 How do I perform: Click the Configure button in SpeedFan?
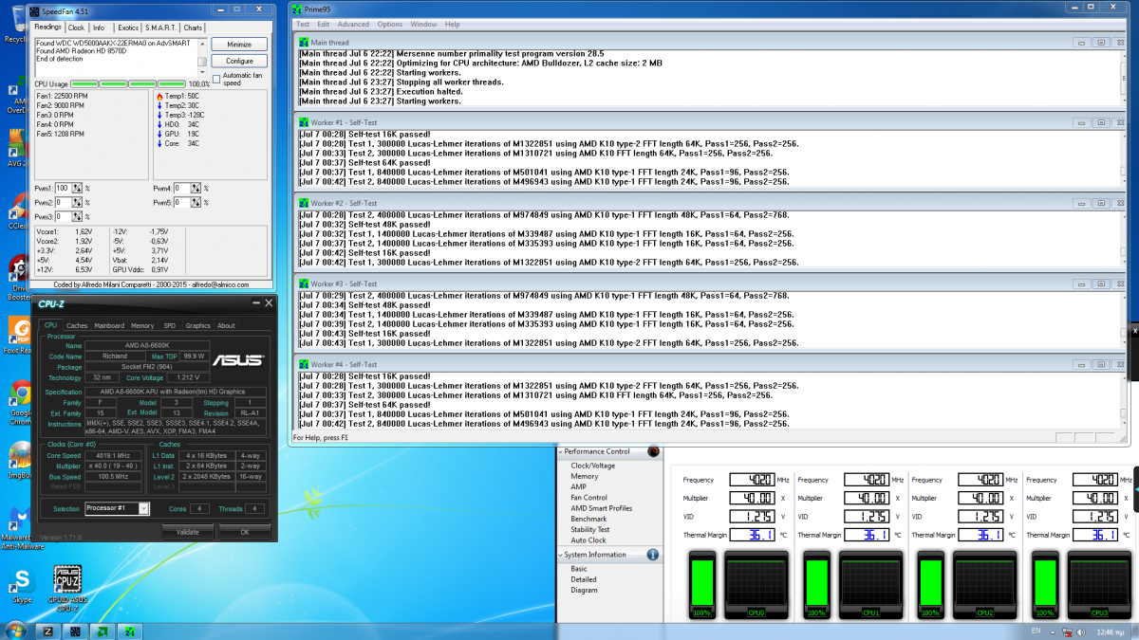[239, 61]
